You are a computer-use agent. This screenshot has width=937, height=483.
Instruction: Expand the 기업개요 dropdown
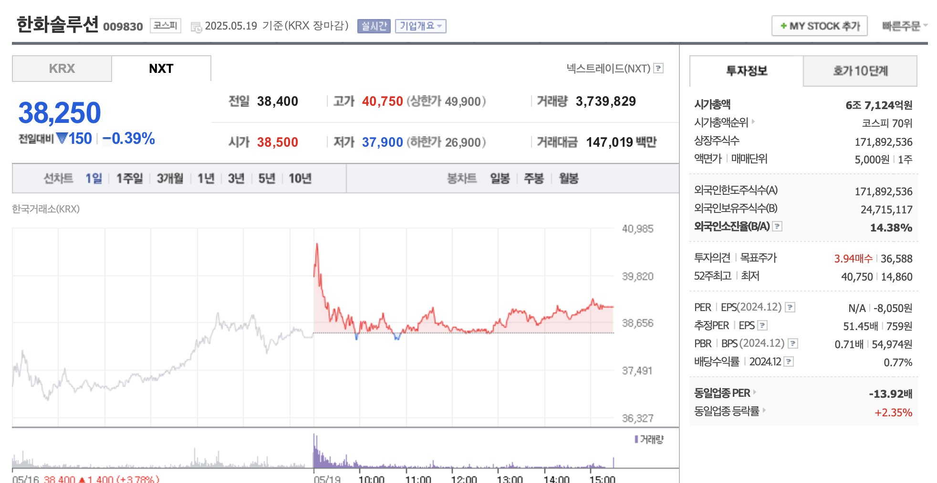420,26
